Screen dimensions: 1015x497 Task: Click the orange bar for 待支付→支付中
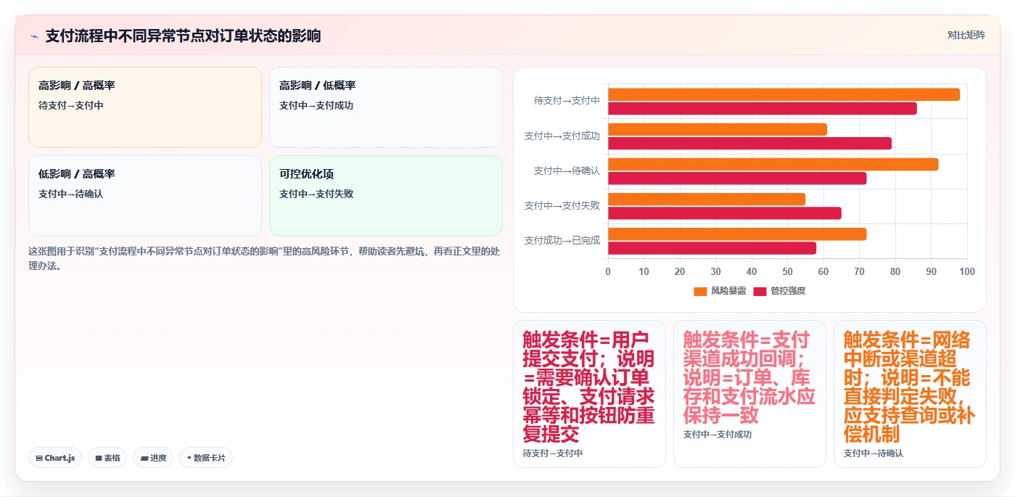784,94
